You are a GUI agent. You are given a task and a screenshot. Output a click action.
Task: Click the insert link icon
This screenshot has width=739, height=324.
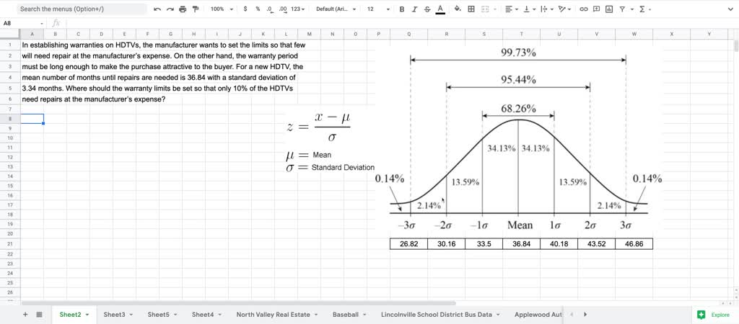583,9
